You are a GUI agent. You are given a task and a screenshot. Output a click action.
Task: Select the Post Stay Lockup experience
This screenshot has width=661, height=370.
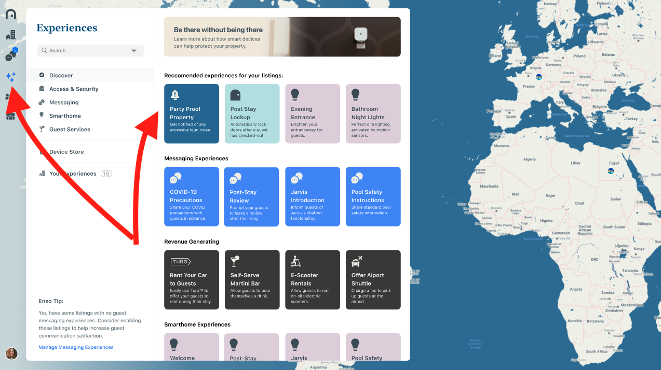252,113
